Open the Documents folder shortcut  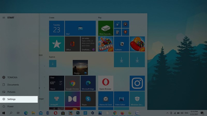coord(13,85)
